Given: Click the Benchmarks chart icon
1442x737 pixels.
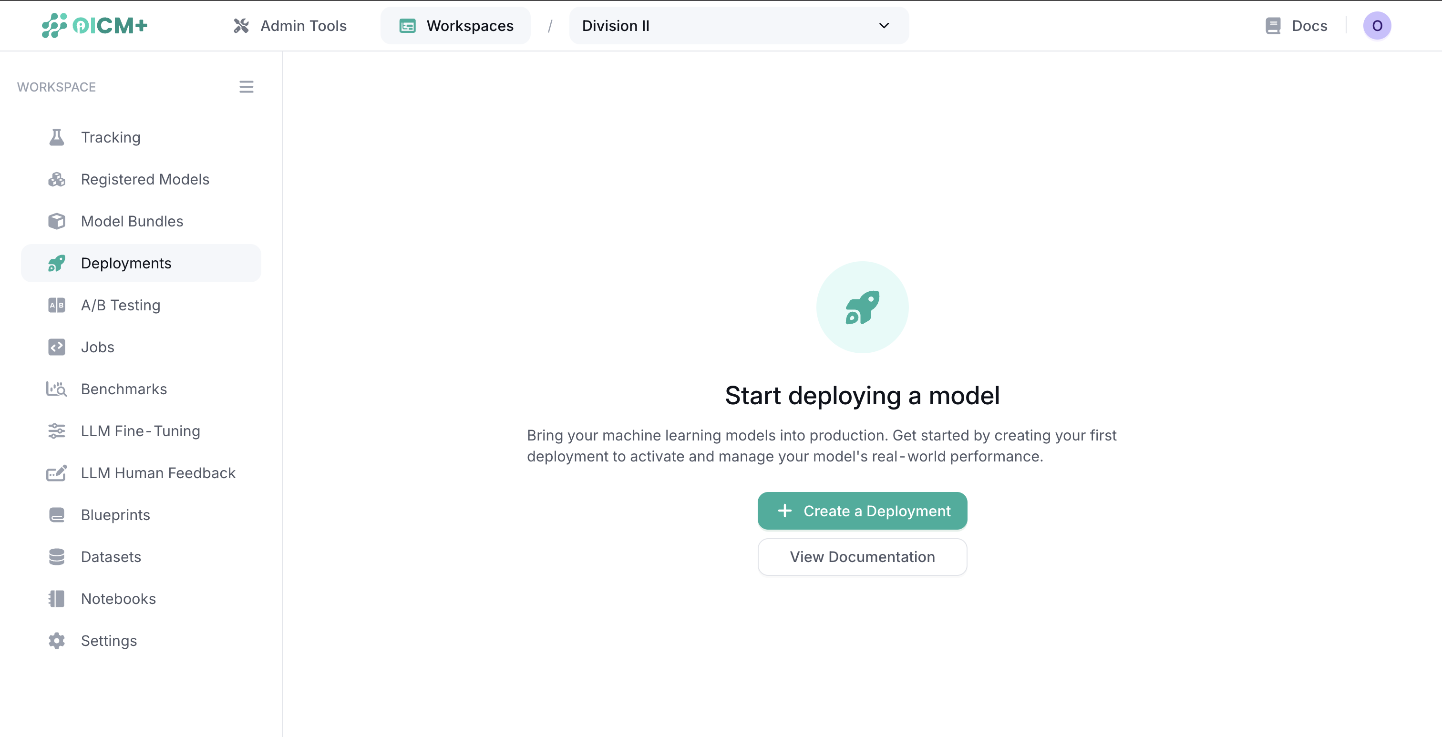Looking at the screenshot, I should point(56,389).
